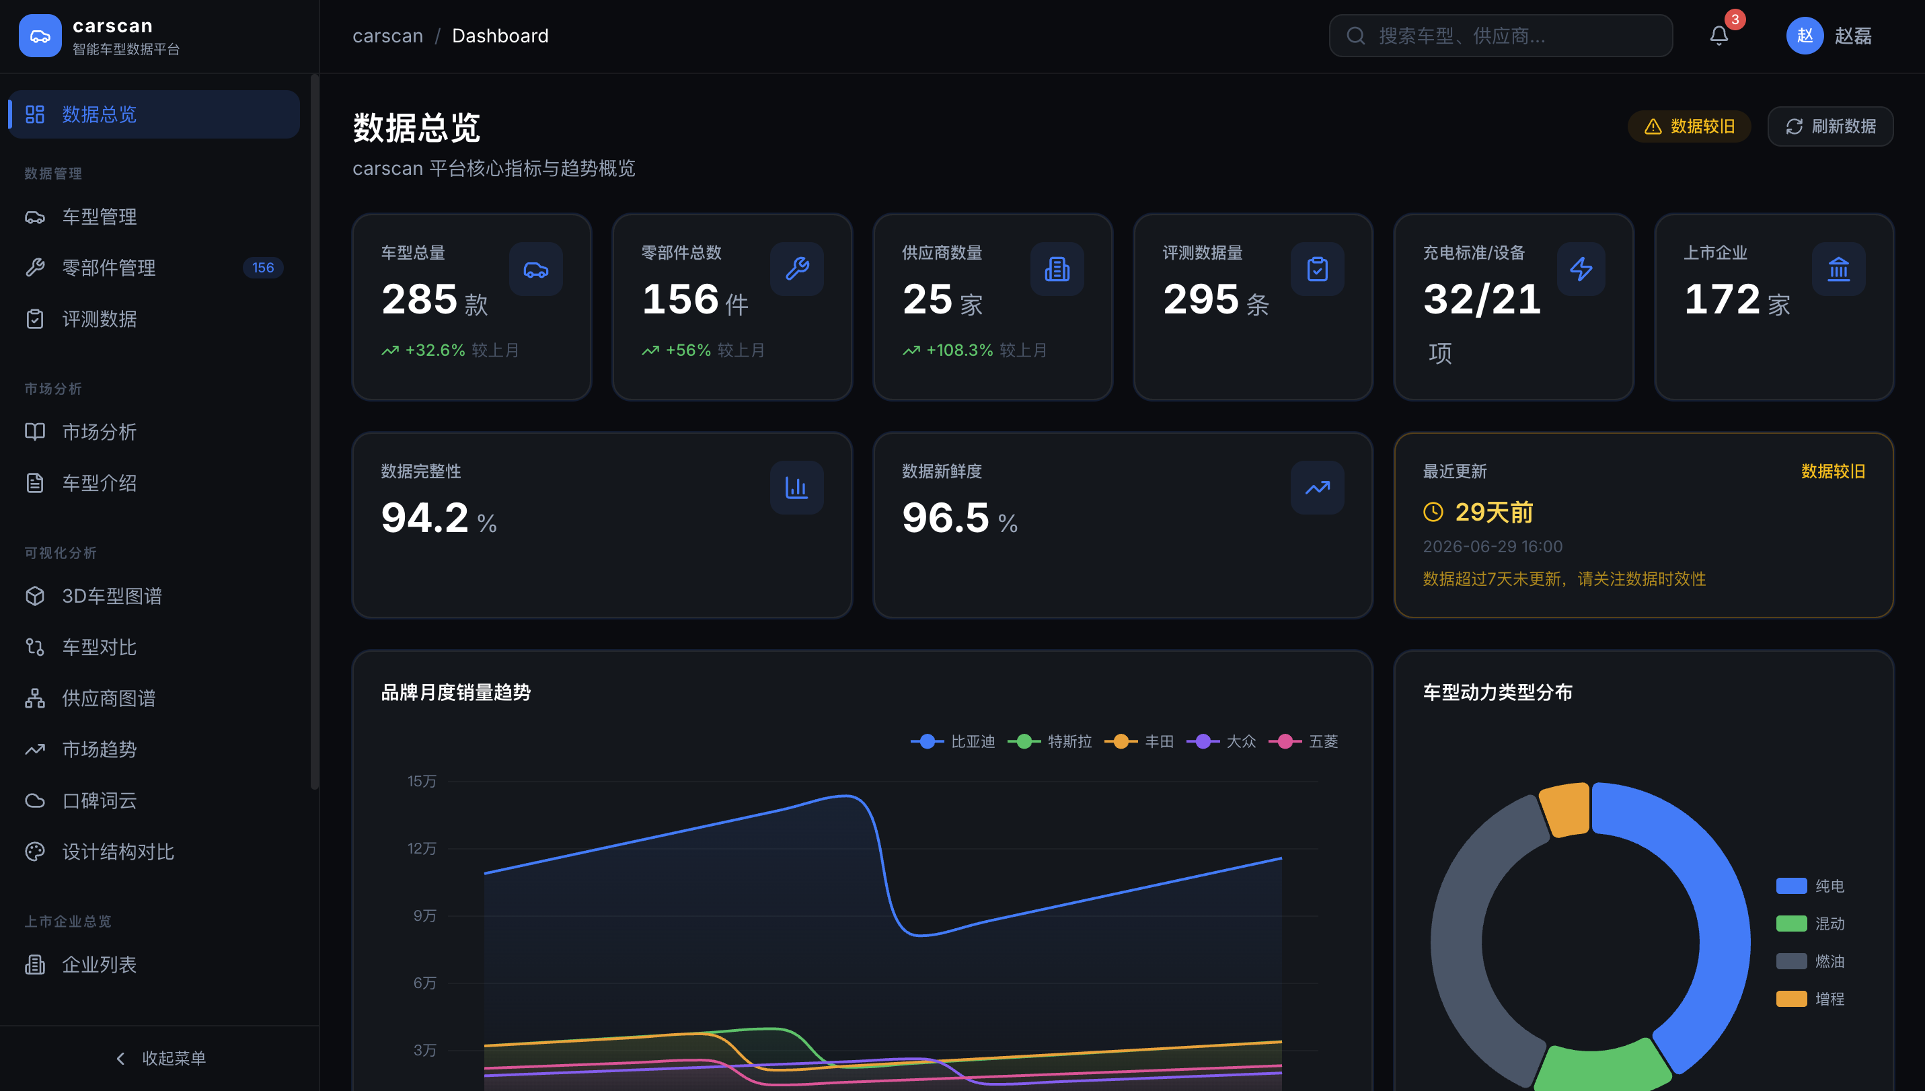Focus the 搜索车型、供应商 search field
The image size is (1925, 1091).
point(1500,35)
